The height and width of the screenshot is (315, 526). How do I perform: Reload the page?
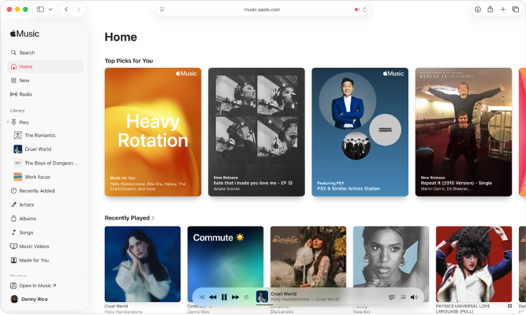click(x=365, y=10)
